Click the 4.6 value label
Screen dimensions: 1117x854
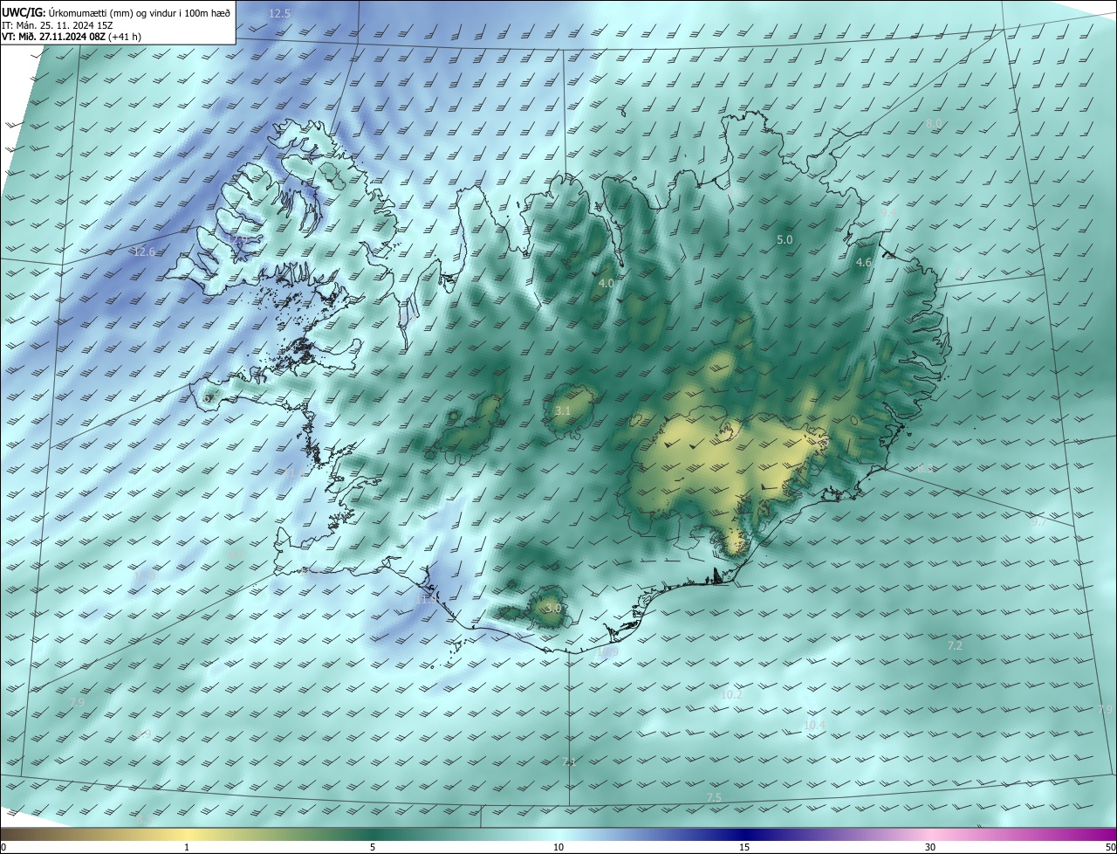pyautogui.click(x=864, y=262)
